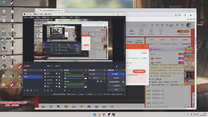Image resolution: width=208 pixels, height=117 pixels.
Task: Open mixer dock options three-dot menu
Action: (69, 90)
